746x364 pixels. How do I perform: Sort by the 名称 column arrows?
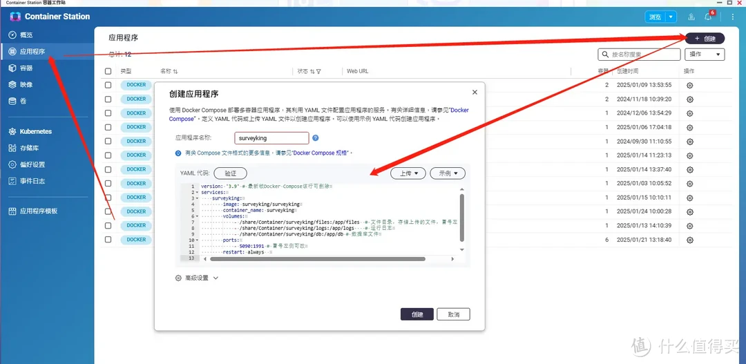point(175,71)
